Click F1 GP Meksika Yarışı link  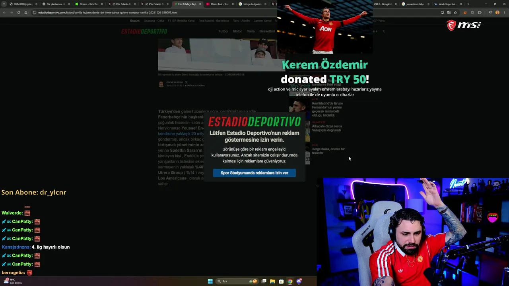pos(181,21)
